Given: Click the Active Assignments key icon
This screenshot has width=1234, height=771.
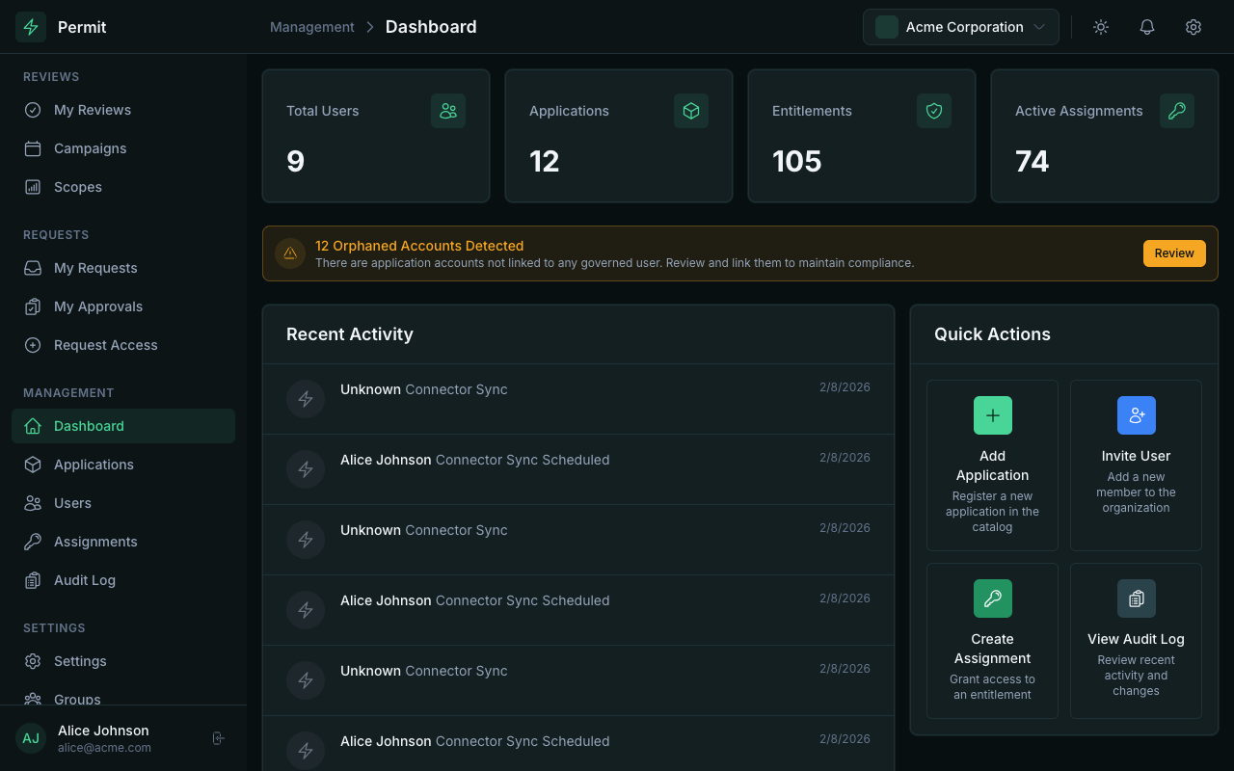Looking at the screenshot, I should 1176,111.
